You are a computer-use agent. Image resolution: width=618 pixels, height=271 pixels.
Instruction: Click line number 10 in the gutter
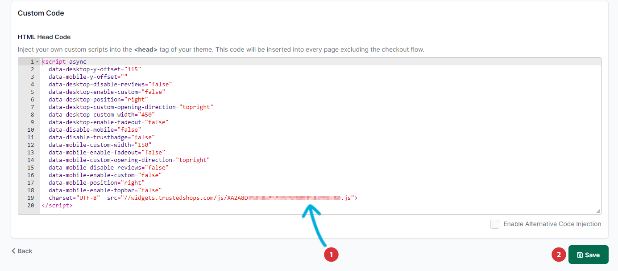(x=31, y=129)
